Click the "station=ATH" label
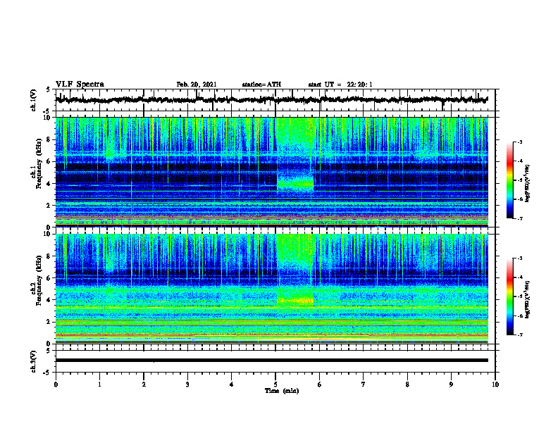 pyautogui.click(x=261, y=85)
